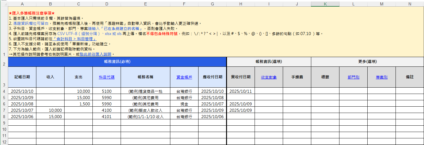Follow the 部門別 header link
The width and height of the screenshot is (424, 145).
(353, 77)
